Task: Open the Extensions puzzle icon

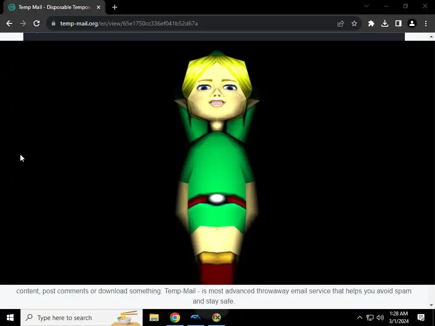Action: pyautogui.click(x=371, y=24)
